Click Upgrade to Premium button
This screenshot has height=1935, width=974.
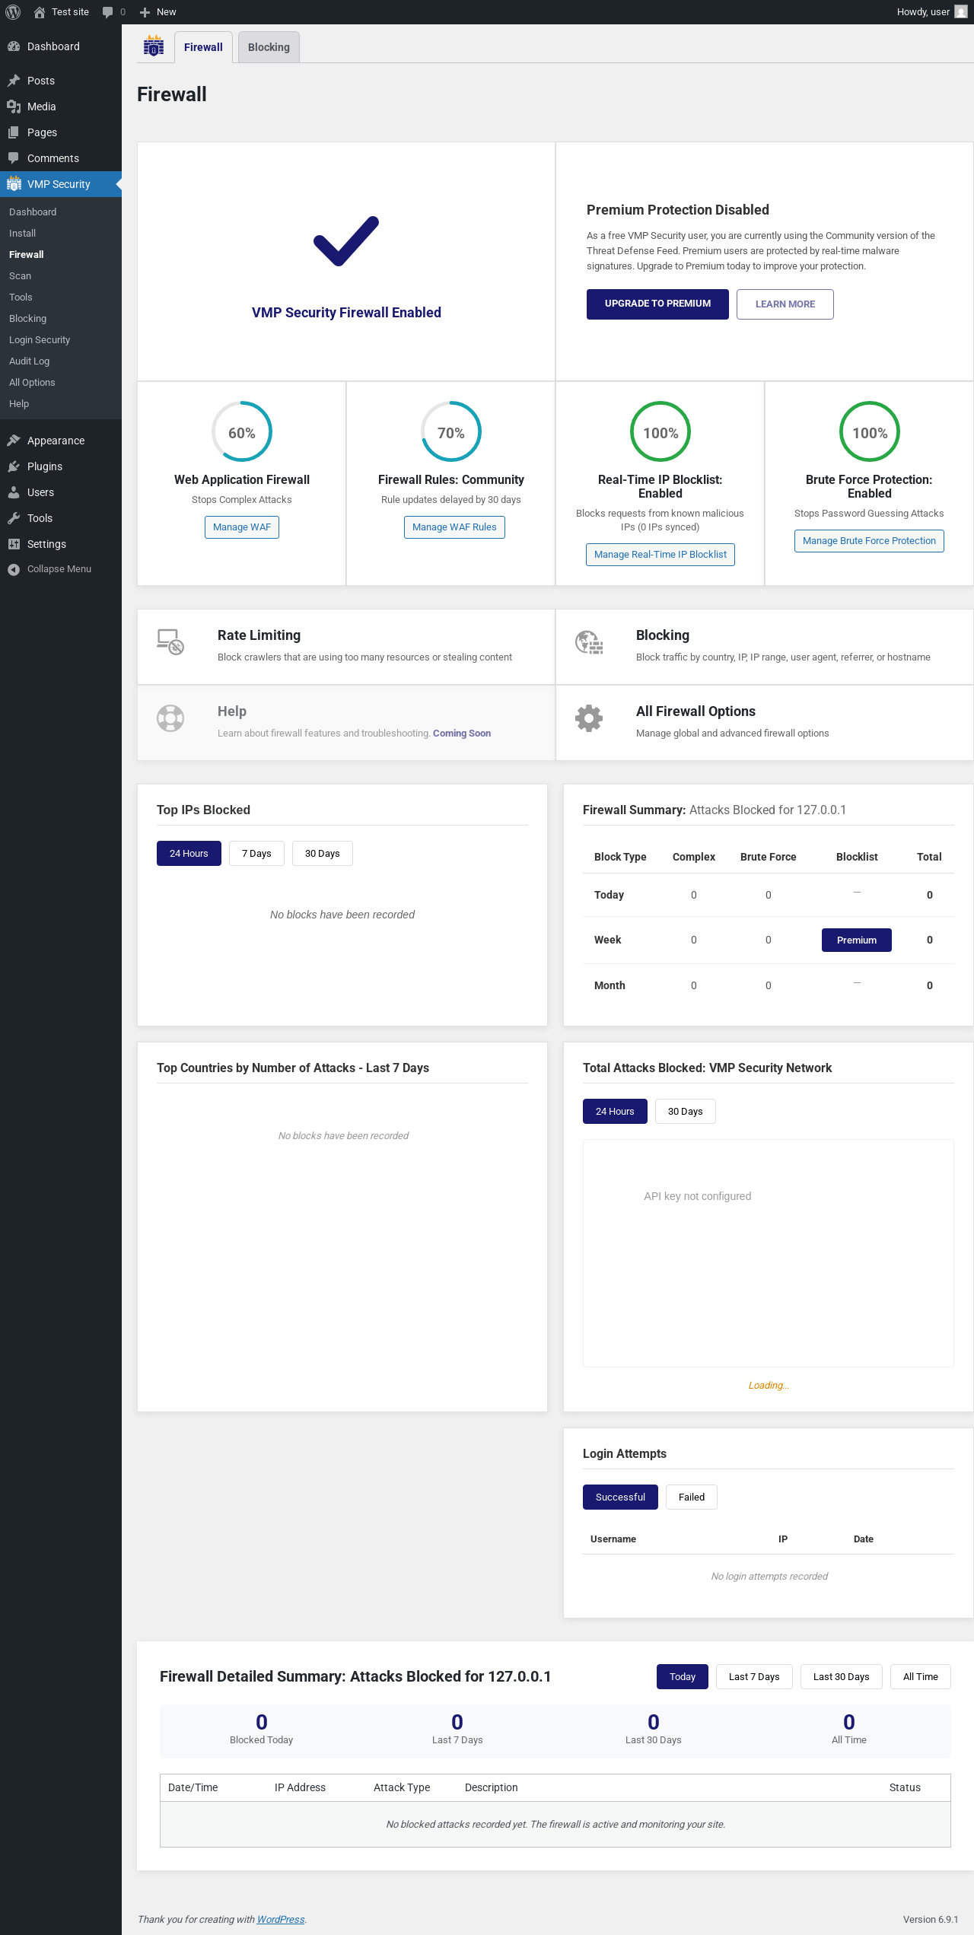point(657,304)
